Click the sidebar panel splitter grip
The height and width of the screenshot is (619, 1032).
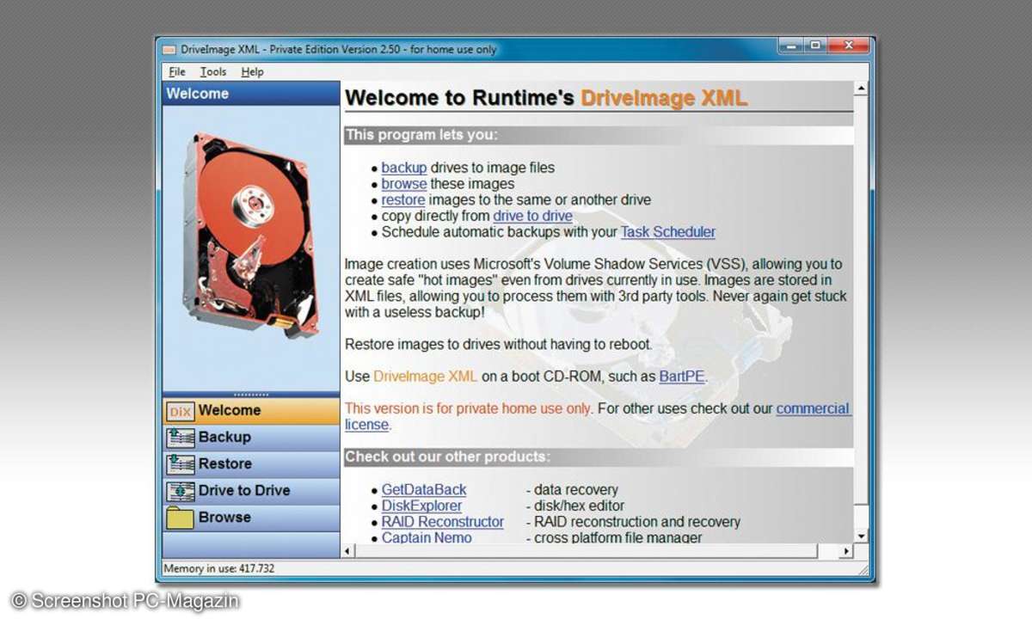(251, 395)
